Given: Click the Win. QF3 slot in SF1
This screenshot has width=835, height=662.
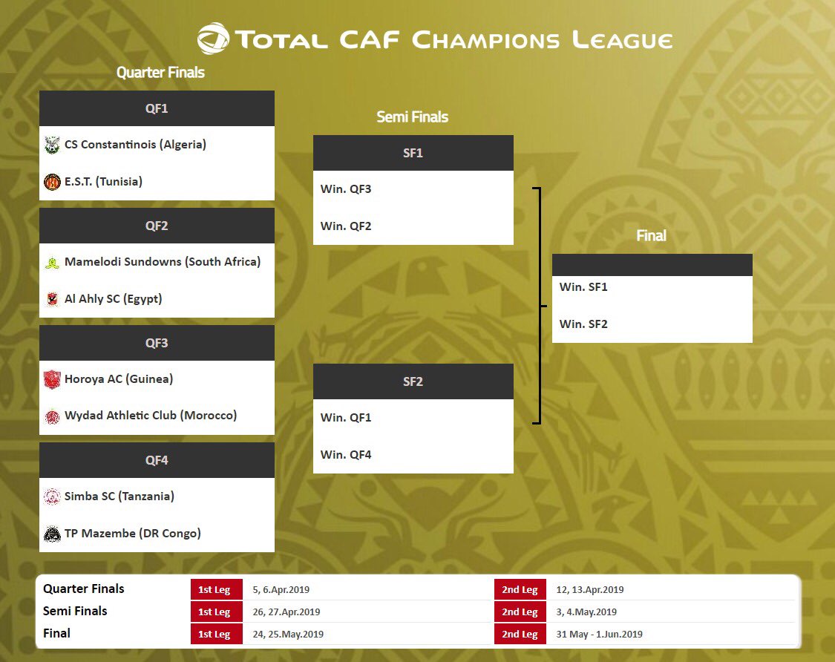Looking at the screenshot, I should (346, 189).
